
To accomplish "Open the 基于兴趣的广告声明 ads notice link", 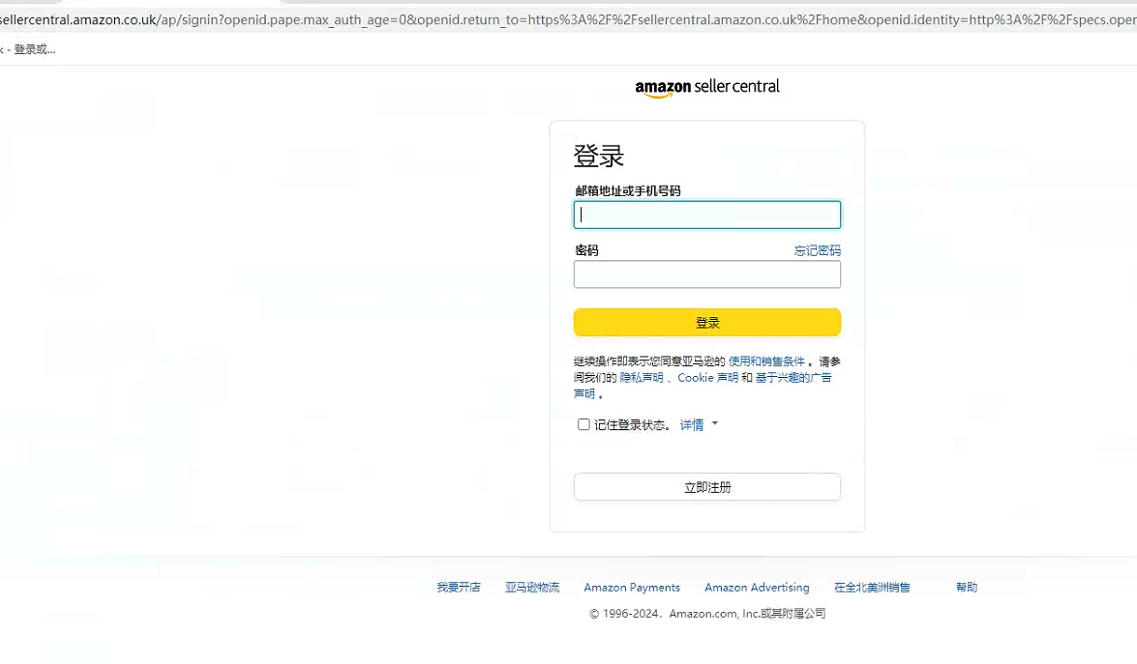I will pos(793,378).
